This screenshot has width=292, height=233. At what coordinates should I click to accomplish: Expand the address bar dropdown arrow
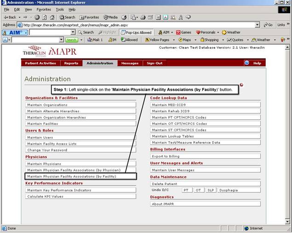click(x=258, y=25)
